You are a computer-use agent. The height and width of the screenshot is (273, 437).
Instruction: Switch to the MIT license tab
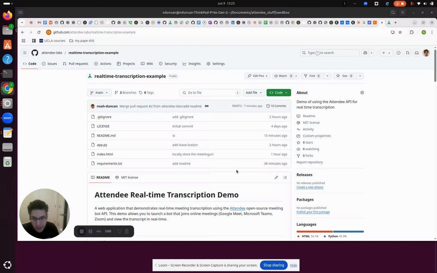tap(126, 177)
